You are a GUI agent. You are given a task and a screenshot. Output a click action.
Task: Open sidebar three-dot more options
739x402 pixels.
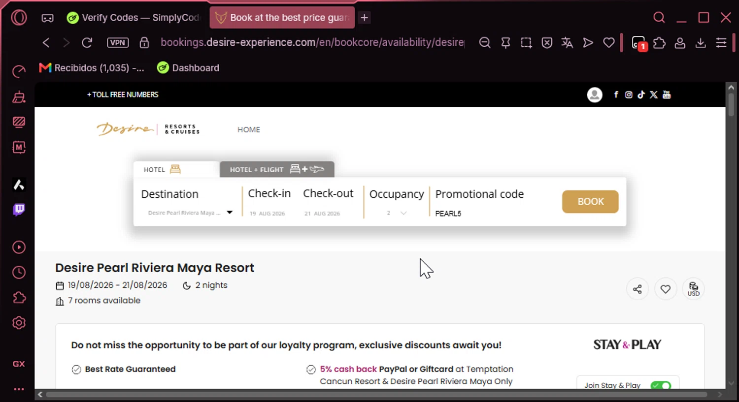19,389
